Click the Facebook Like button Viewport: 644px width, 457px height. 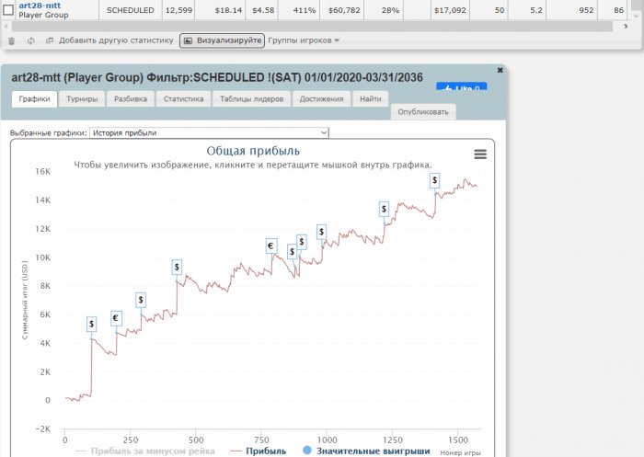tap(461, 86)
